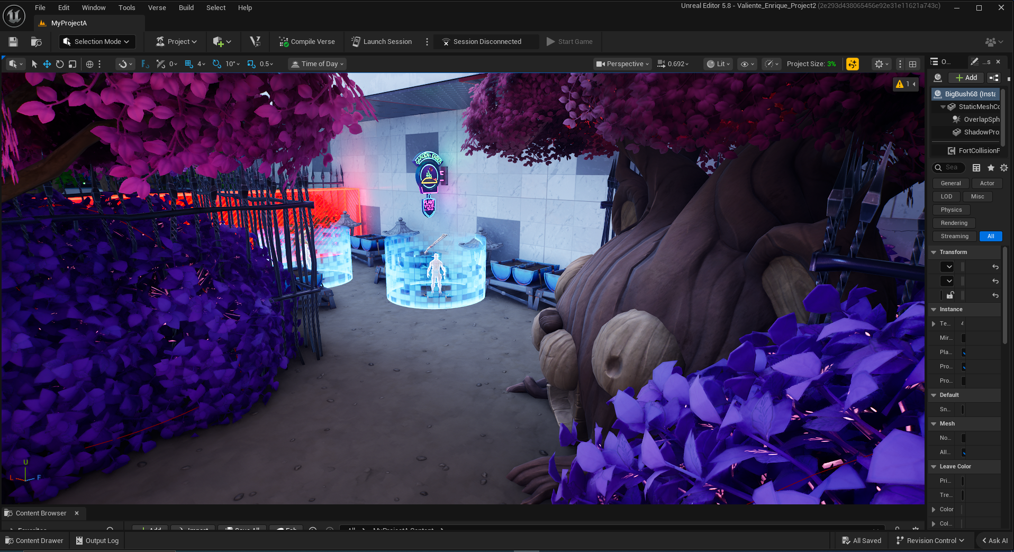Open the Tools menu

[x=127, y=8]
